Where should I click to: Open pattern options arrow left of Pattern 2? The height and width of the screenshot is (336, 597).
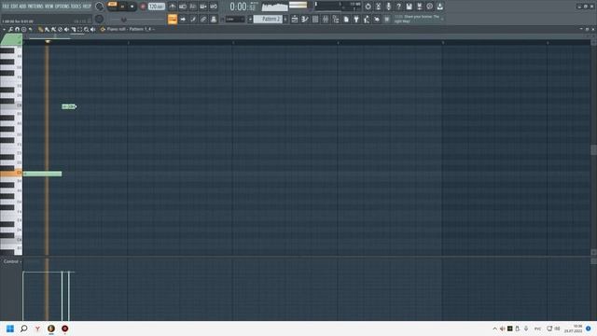[x=250, y=19]
